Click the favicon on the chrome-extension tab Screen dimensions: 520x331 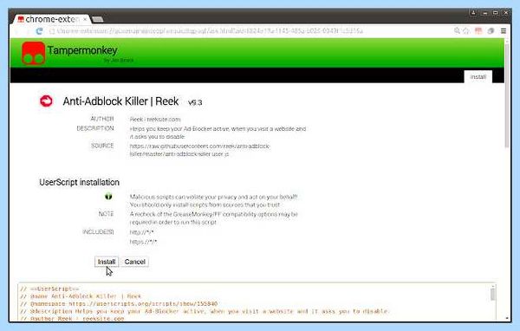coord(21,19)
